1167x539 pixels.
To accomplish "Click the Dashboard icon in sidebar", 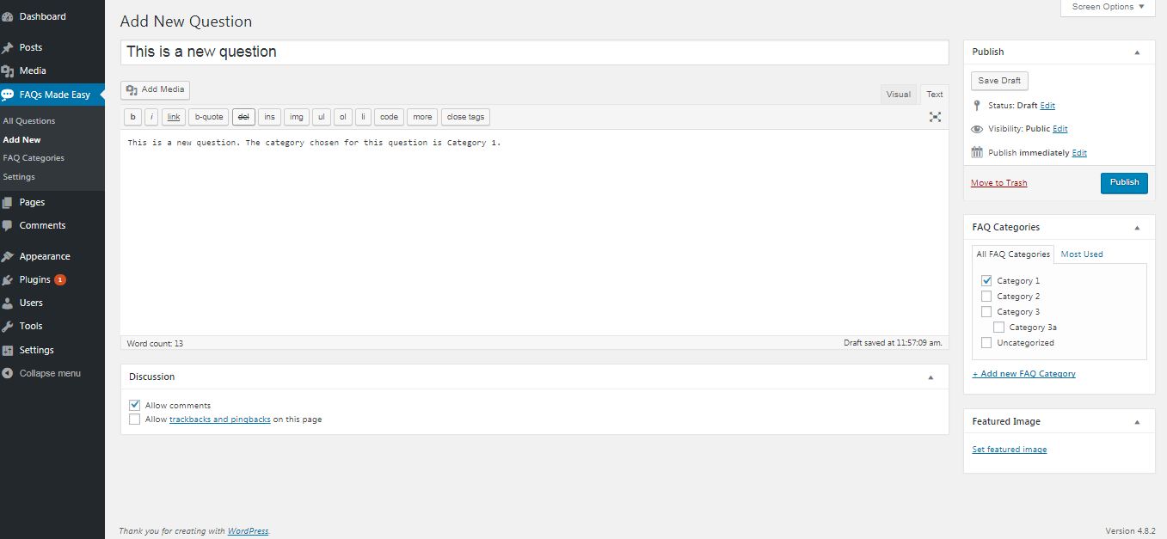I will pos(8,16).
